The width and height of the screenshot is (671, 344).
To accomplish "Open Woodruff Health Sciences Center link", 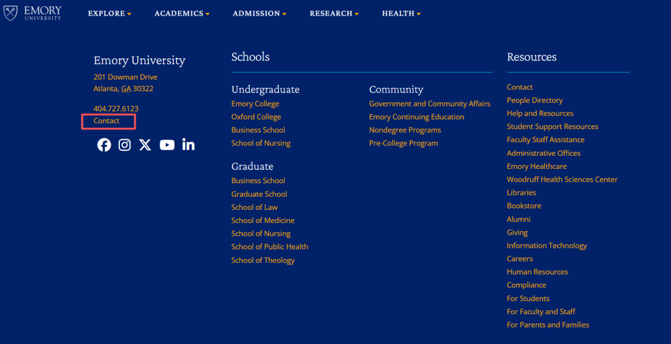I will pyautogui.click(x=562, y=179).
